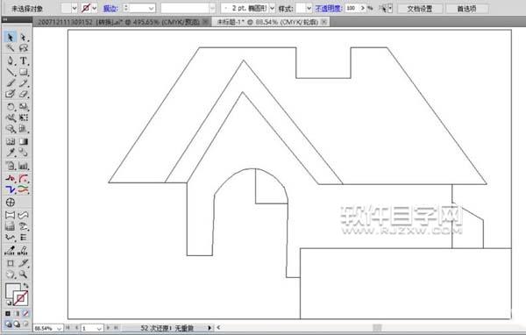Select the Magic Wand tool
The image size is (526, 335).
11,48
